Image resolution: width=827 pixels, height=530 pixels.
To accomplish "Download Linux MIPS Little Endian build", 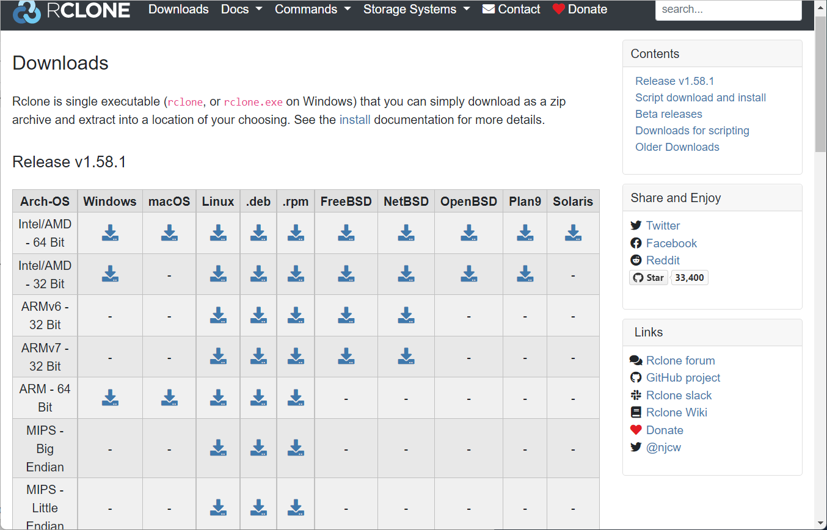I will [218, 507].
